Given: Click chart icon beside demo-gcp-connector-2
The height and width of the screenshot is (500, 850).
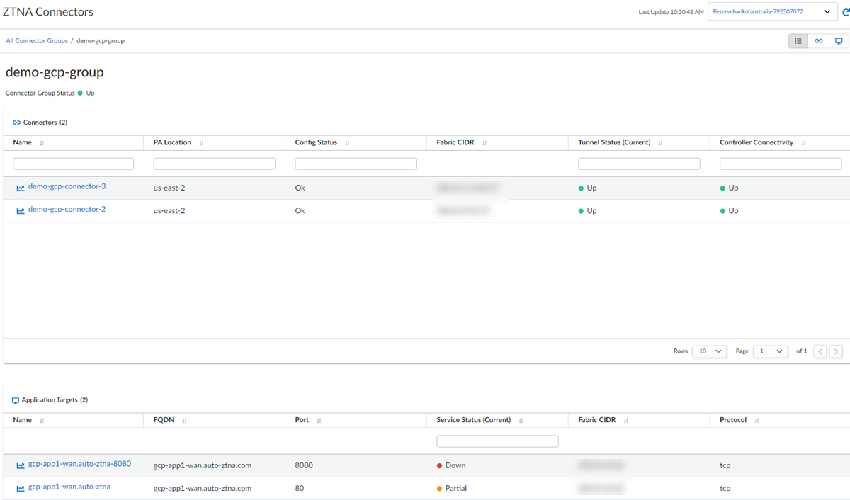Looking at the screenshot, I should pyautogui.click(x=21, y=211).
